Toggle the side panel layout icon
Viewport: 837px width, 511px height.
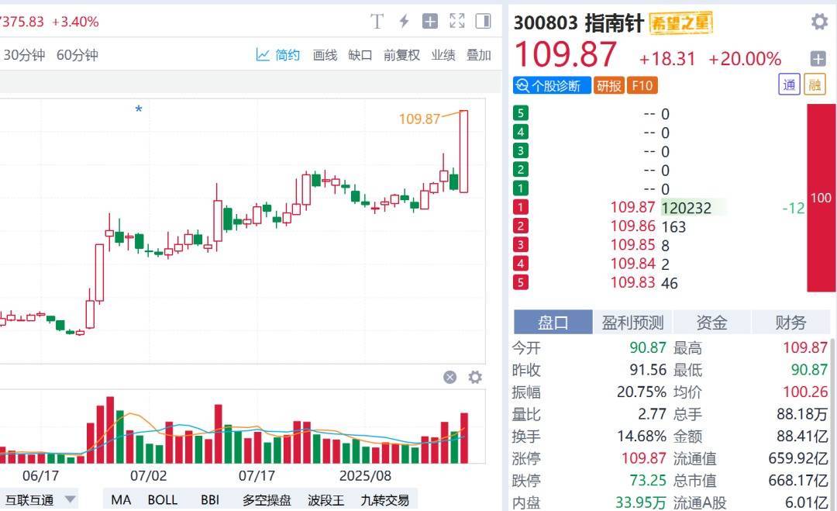click(483, 22)
